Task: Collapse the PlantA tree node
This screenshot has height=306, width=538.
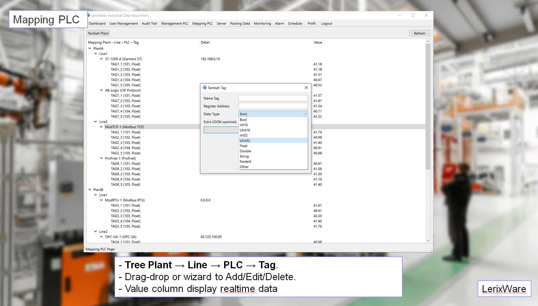Action: coord(89,48)
